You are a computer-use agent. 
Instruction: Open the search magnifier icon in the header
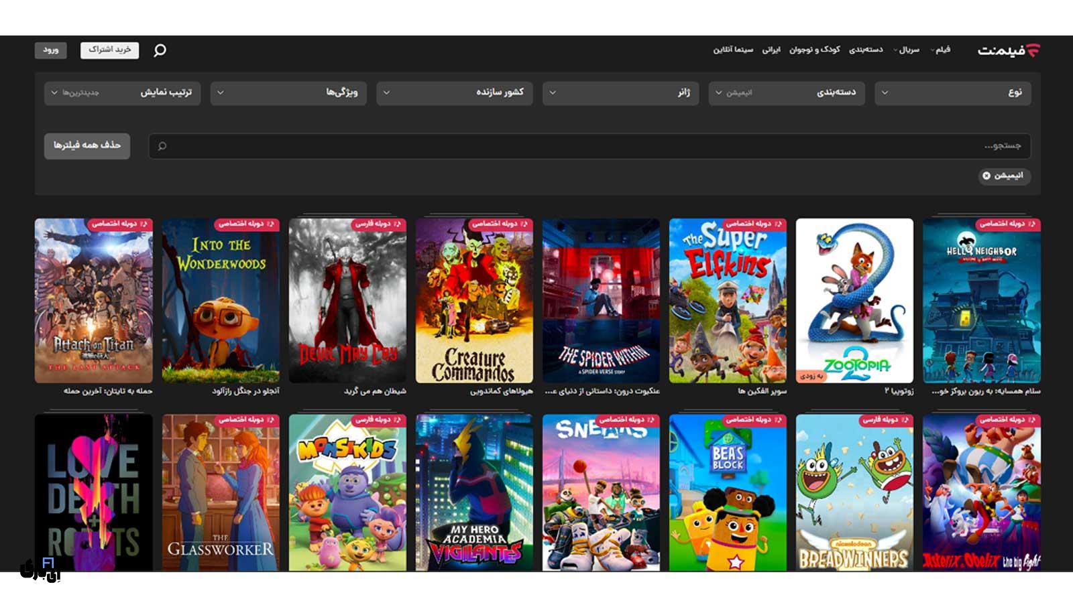point(160,50)
